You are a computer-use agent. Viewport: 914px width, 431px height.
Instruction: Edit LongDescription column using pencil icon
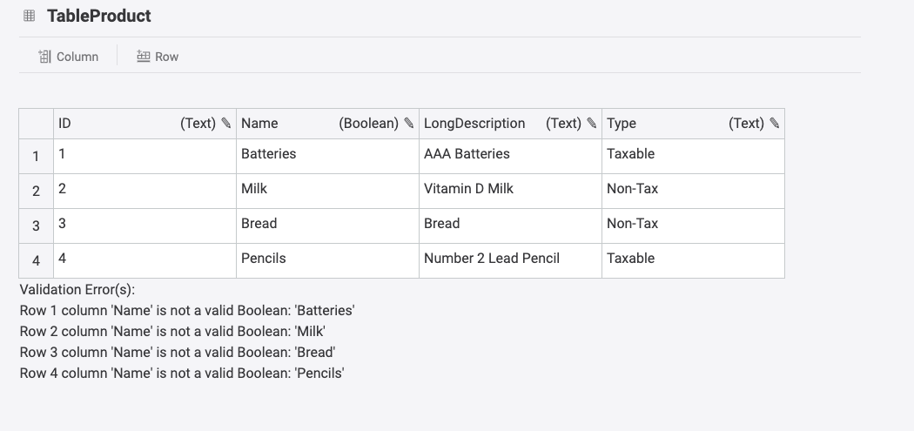click(592, 124)
